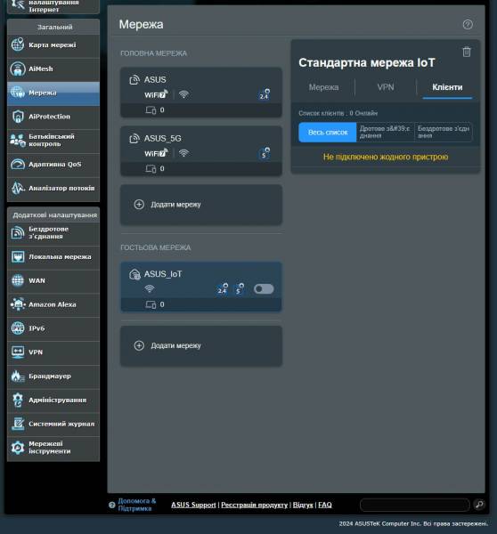497x534 pixels.
Task: Switch to the Мережа tab in the IoT panel
Action: 323,87
